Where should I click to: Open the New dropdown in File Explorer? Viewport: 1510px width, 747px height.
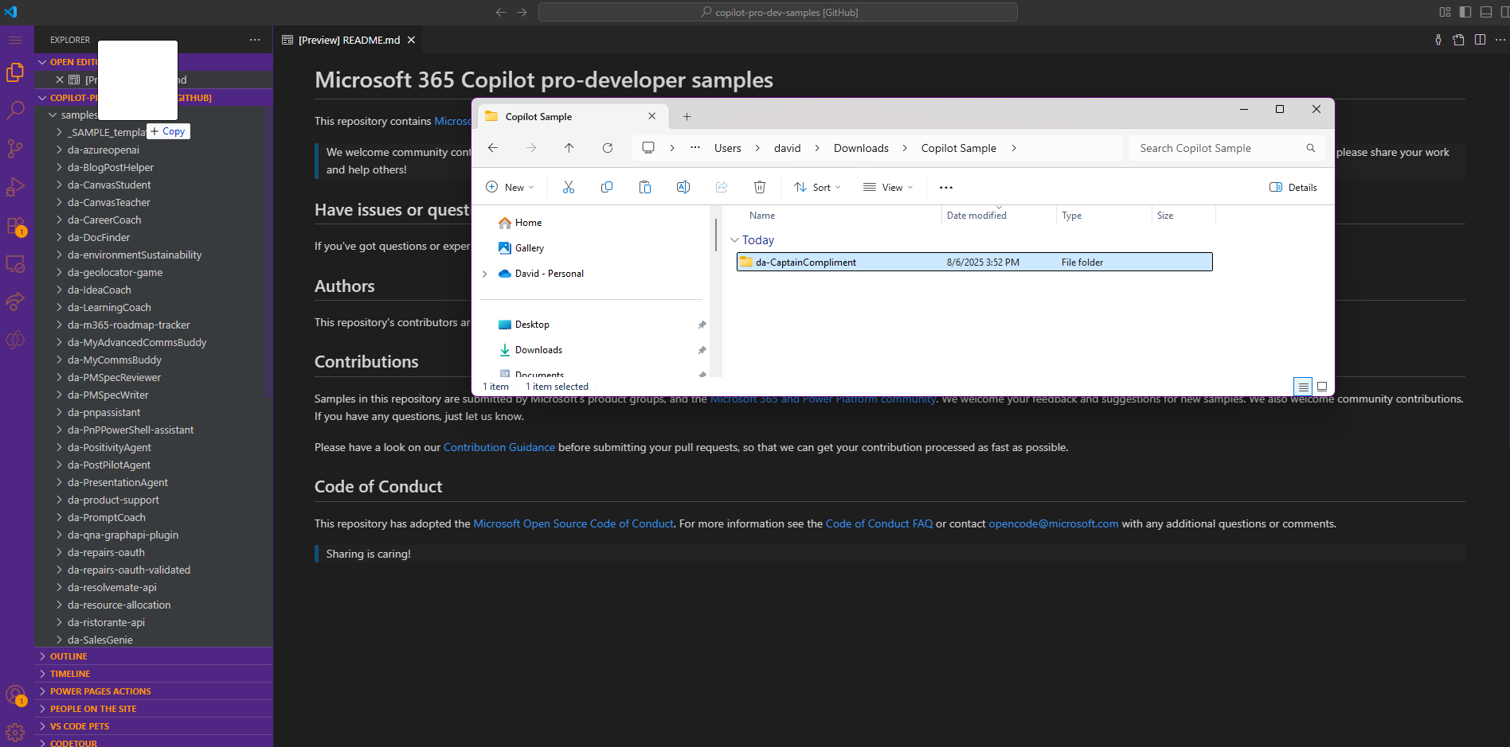[510, 188]
